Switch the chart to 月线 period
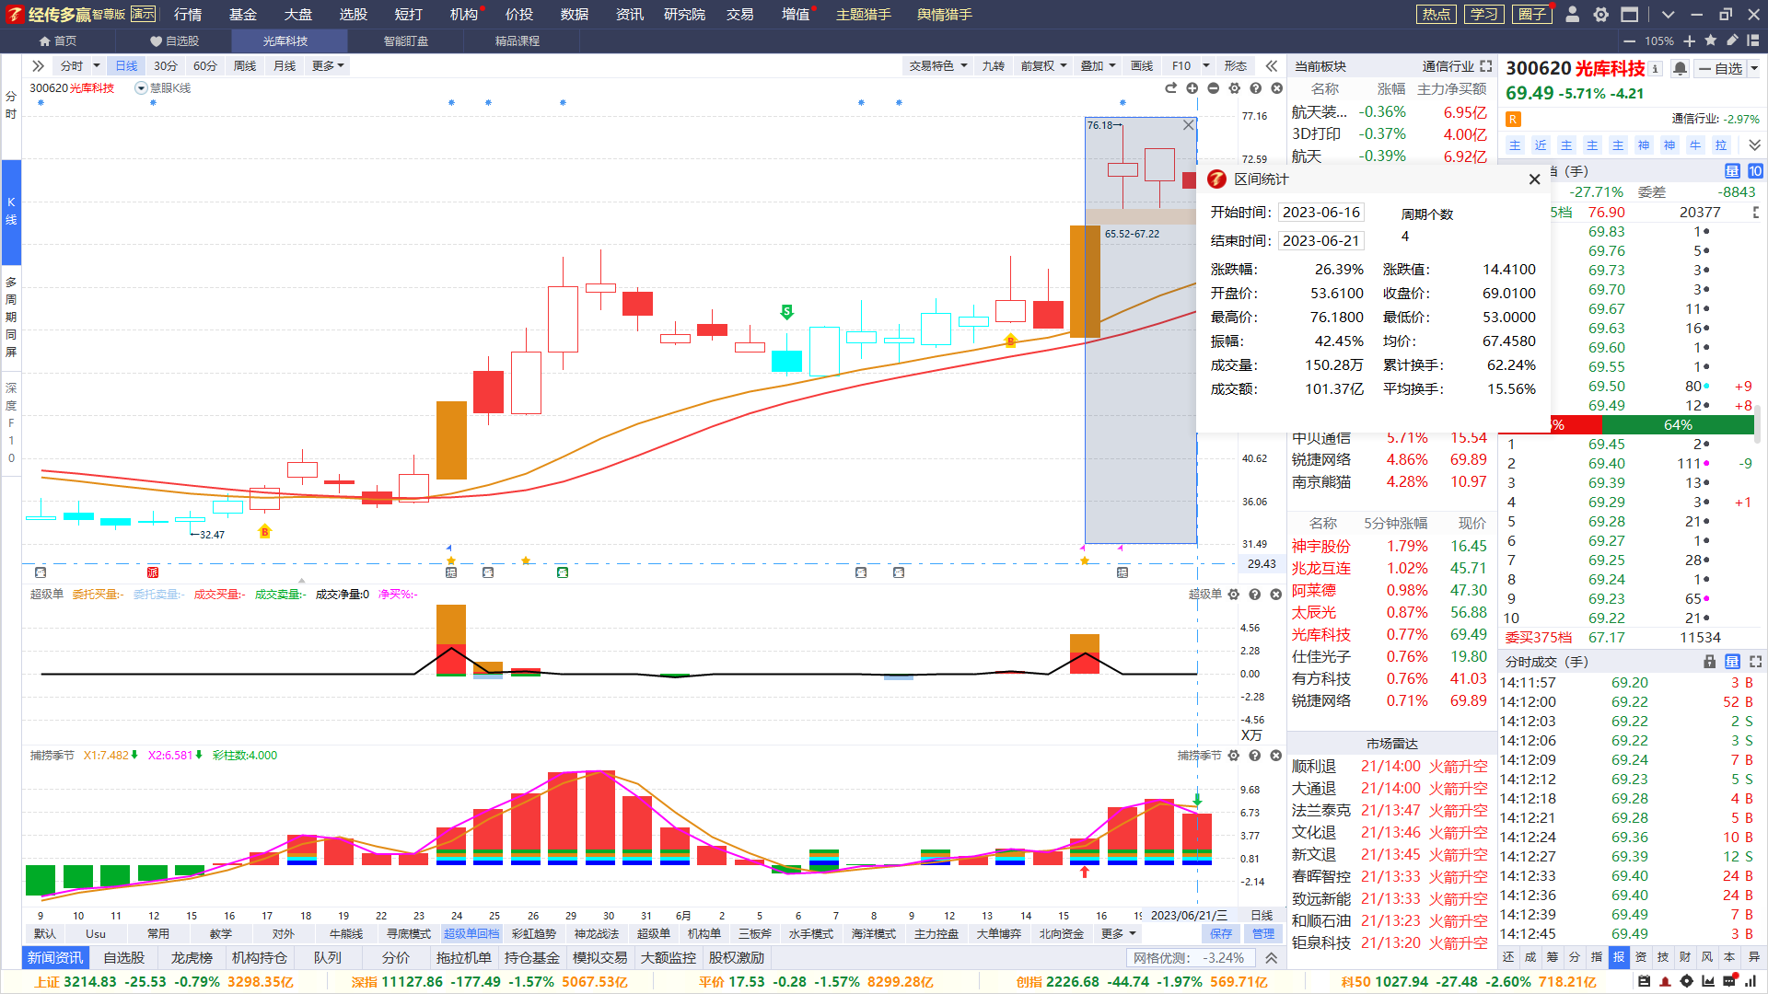This screenshot has width=1768, height=994. [x=285, y=66]
